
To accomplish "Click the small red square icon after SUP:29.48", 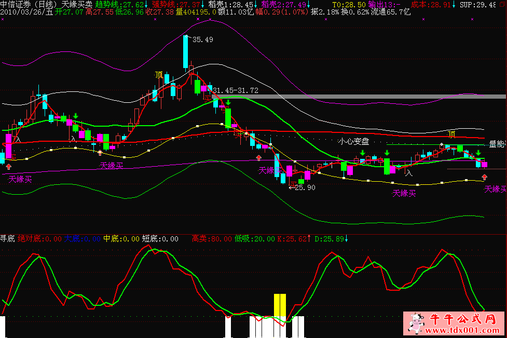I will pos(502,5).
